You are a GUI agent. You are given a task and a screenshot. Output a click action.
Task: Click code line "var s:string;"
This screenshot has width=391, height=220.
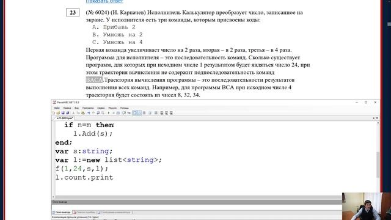pyautogui.click(x=84, y=151)
